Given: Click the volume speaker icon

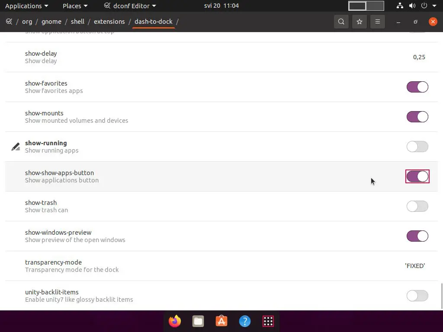Looking at the screenshot, I should pyautogui.click(x=412, y=6).
